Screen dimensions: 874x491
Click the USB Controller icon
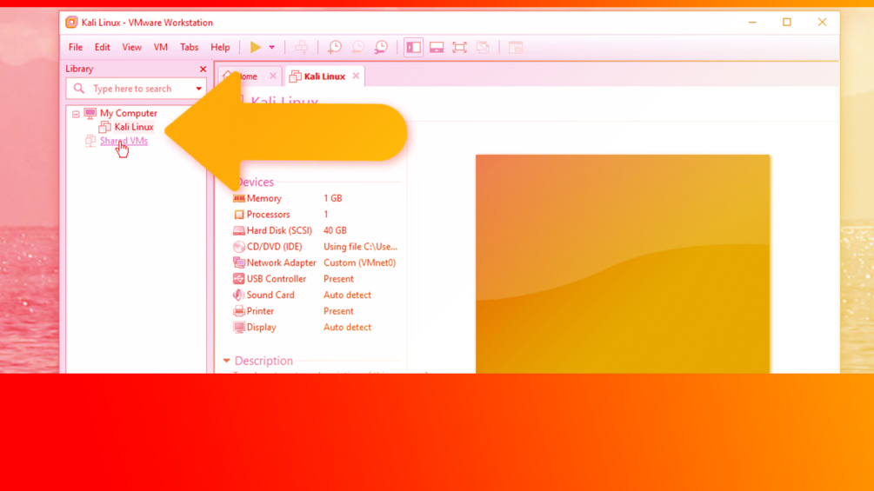pos(238,279)
